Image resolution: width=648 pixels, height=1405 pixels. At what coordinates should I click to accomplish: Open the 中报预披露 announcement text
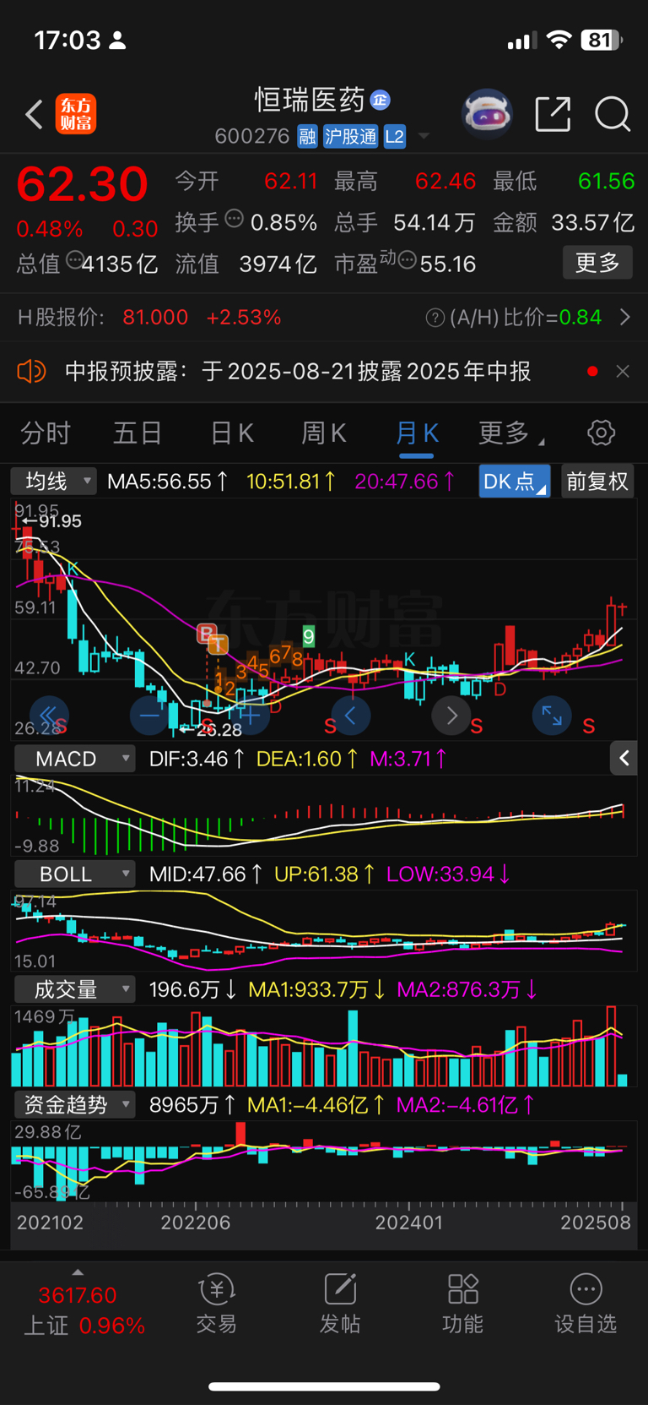pyautogui.click(x=298, y=371)
